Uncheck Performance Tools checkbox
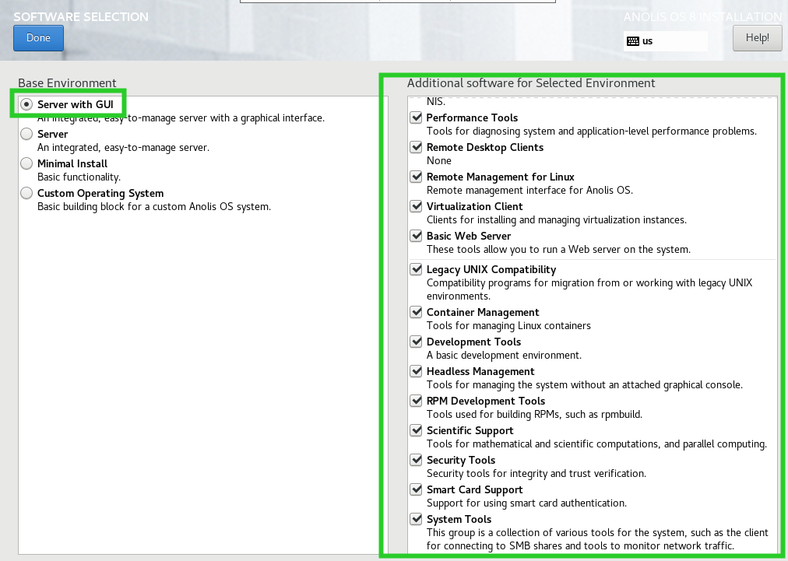 pos(417,118)
